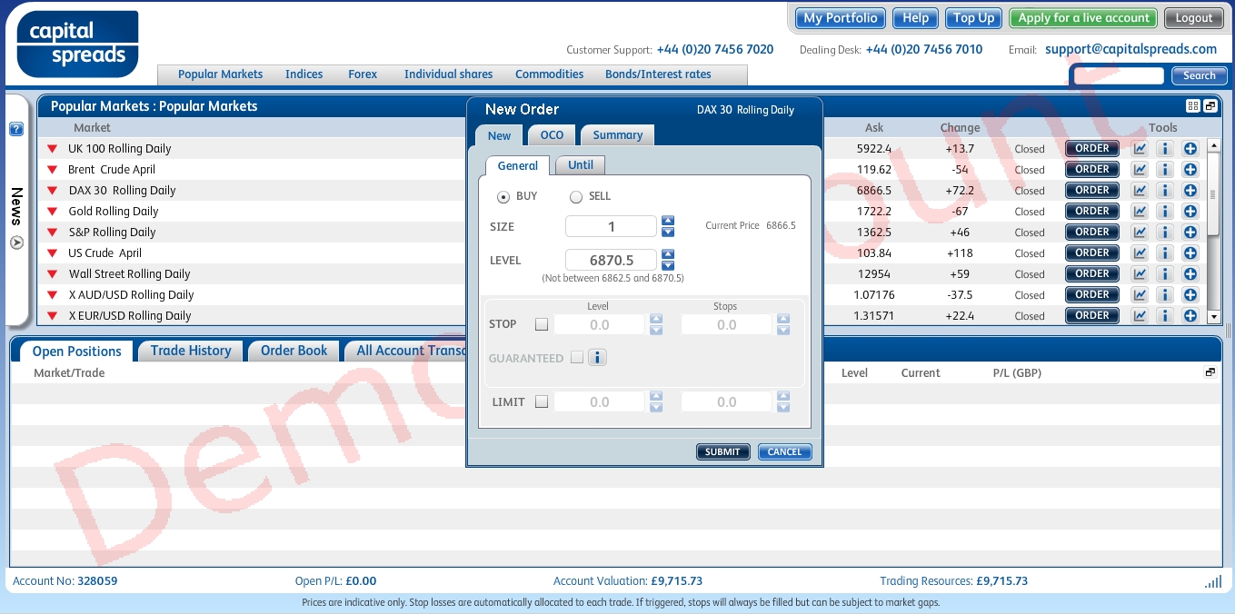The height and width of the screenshot is (614, 1235).
Task: Increase LEVEL with up arrow
Action: tap(668, 254)
